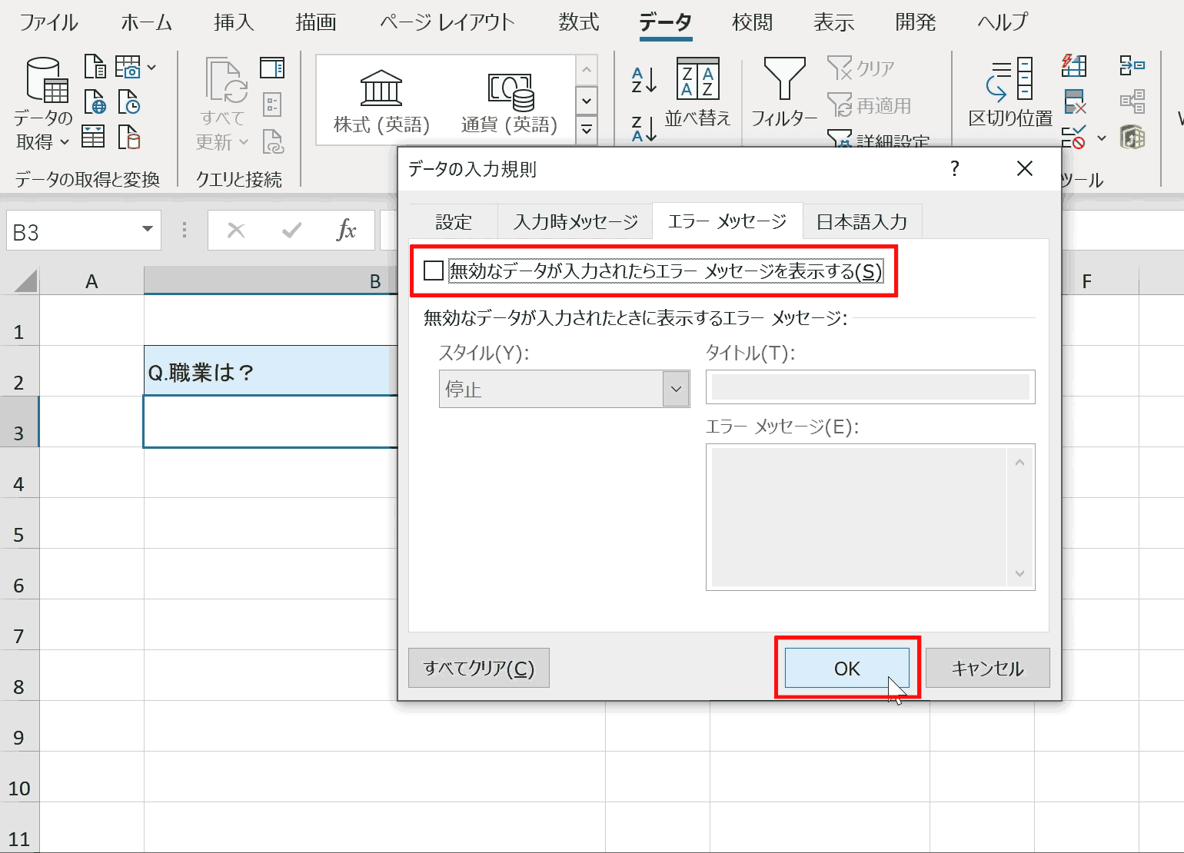Expand the From Picture dropdown arrow
This screenshot has width=1184, height=853.
pos(151,68)
